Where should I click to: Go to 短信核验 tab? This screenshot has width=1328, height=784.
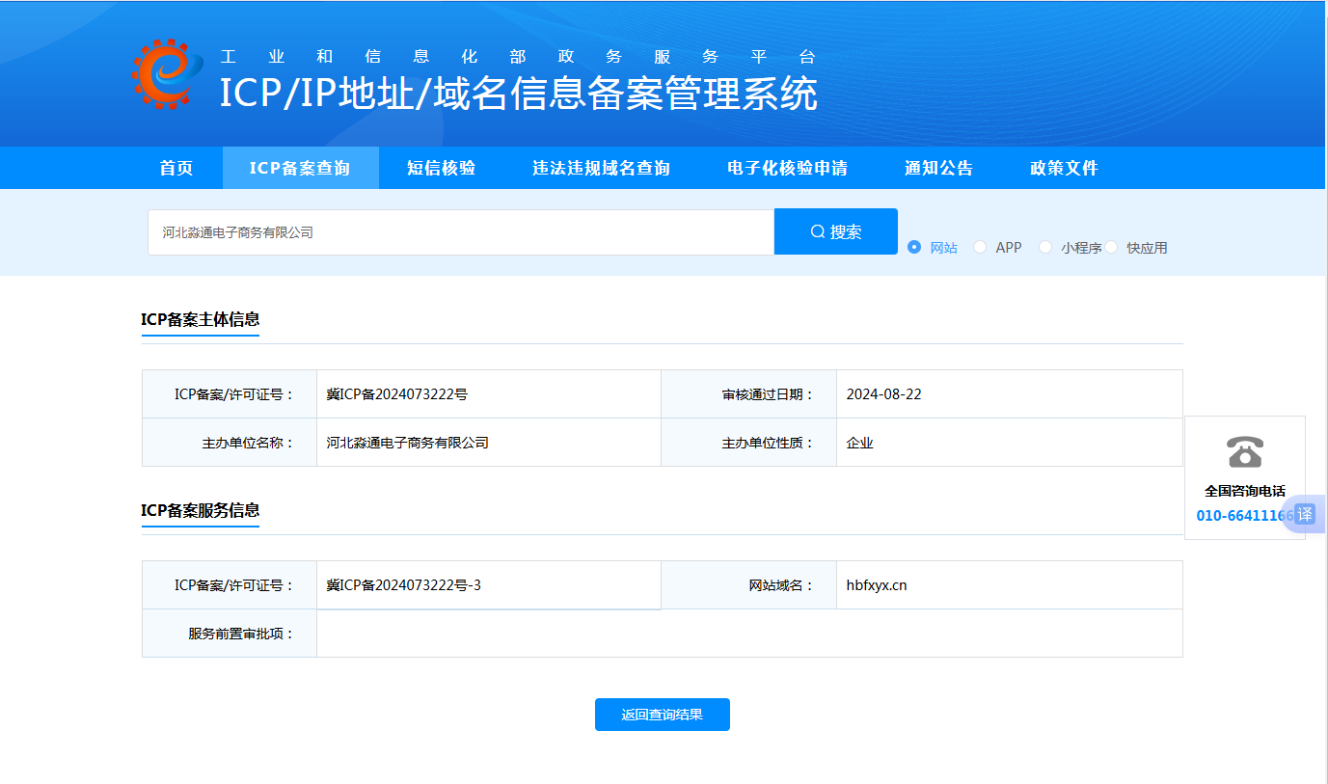pos(441,168)
